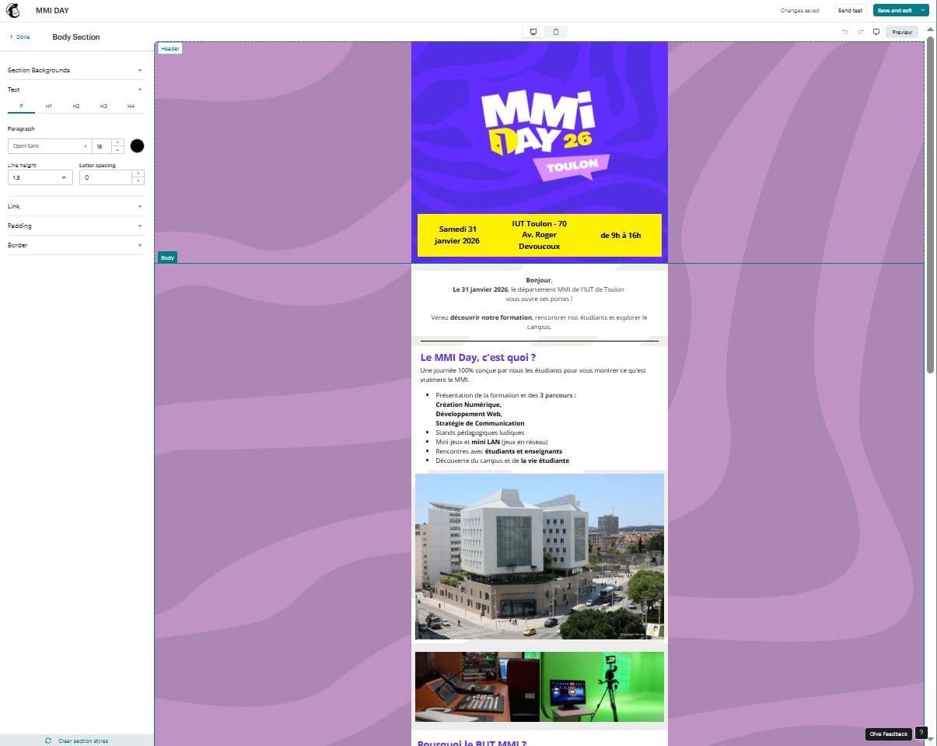Switch to mobile preview mode

[555, 32]
